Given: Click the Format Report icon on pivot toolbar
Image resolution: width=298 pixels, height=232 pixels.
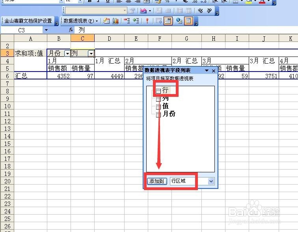Looking at the screenshot, I should (x=106, y=21).
